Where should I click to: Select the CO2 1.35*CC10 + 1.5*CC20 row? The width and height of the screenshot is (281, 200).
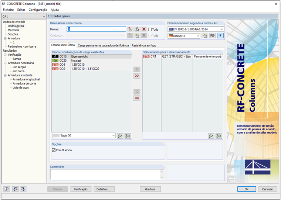[x=92, y=69]
